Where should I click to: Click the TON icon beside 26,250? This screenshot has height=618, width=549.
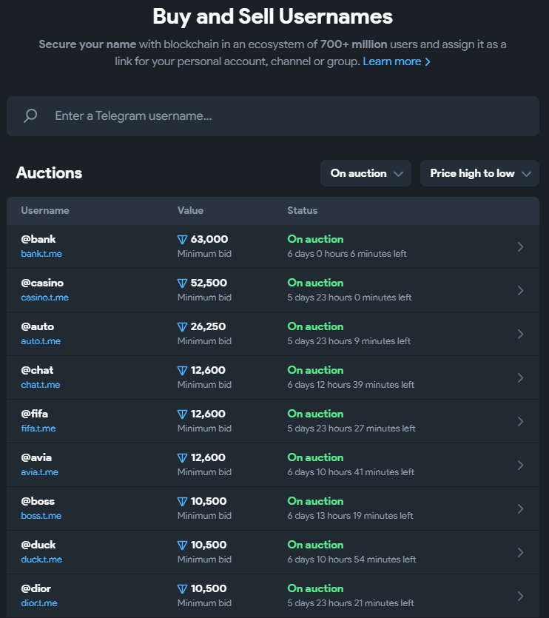(x=183, y=327)
